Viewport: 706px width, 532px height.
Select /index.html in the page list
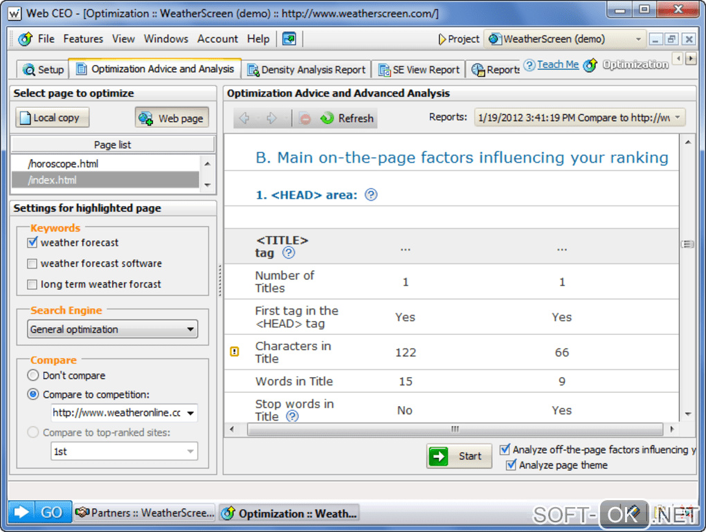[105, 180]
